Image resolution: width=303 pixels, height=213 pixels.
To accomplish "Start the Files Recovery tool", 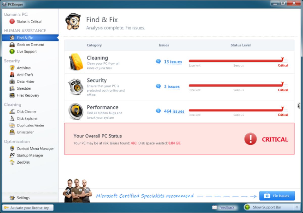I will click(28, 95).
